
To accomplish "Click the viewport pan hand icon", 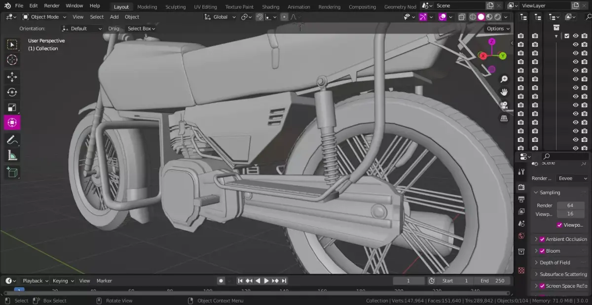I will (x=504, y=92).
